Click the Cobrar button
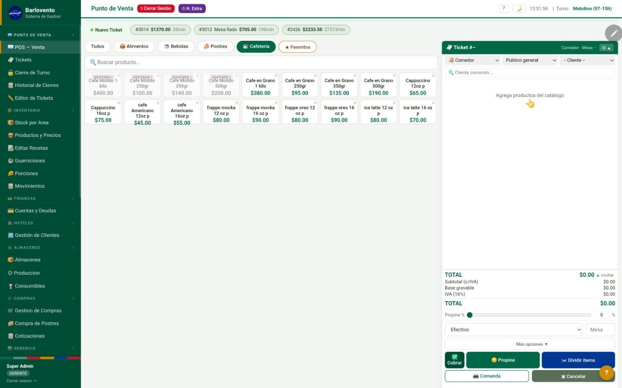This screenshot has height=388, width=622. [x=454, y=360]
